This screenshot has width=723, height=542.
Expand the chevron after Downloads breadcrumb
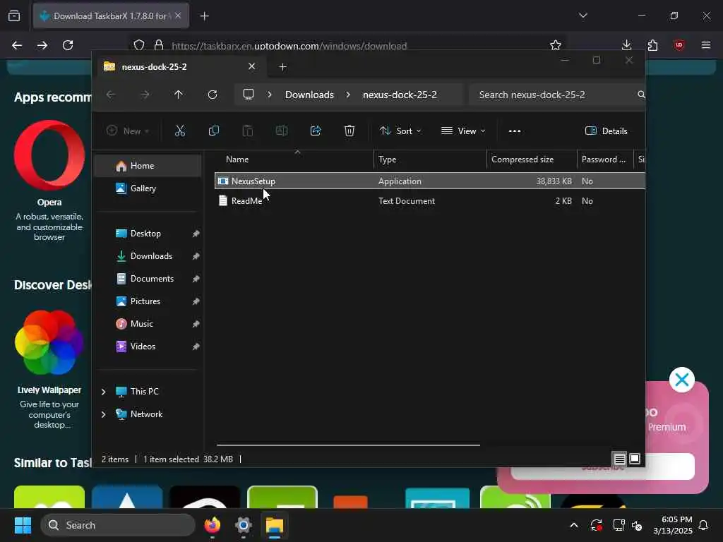348,95
